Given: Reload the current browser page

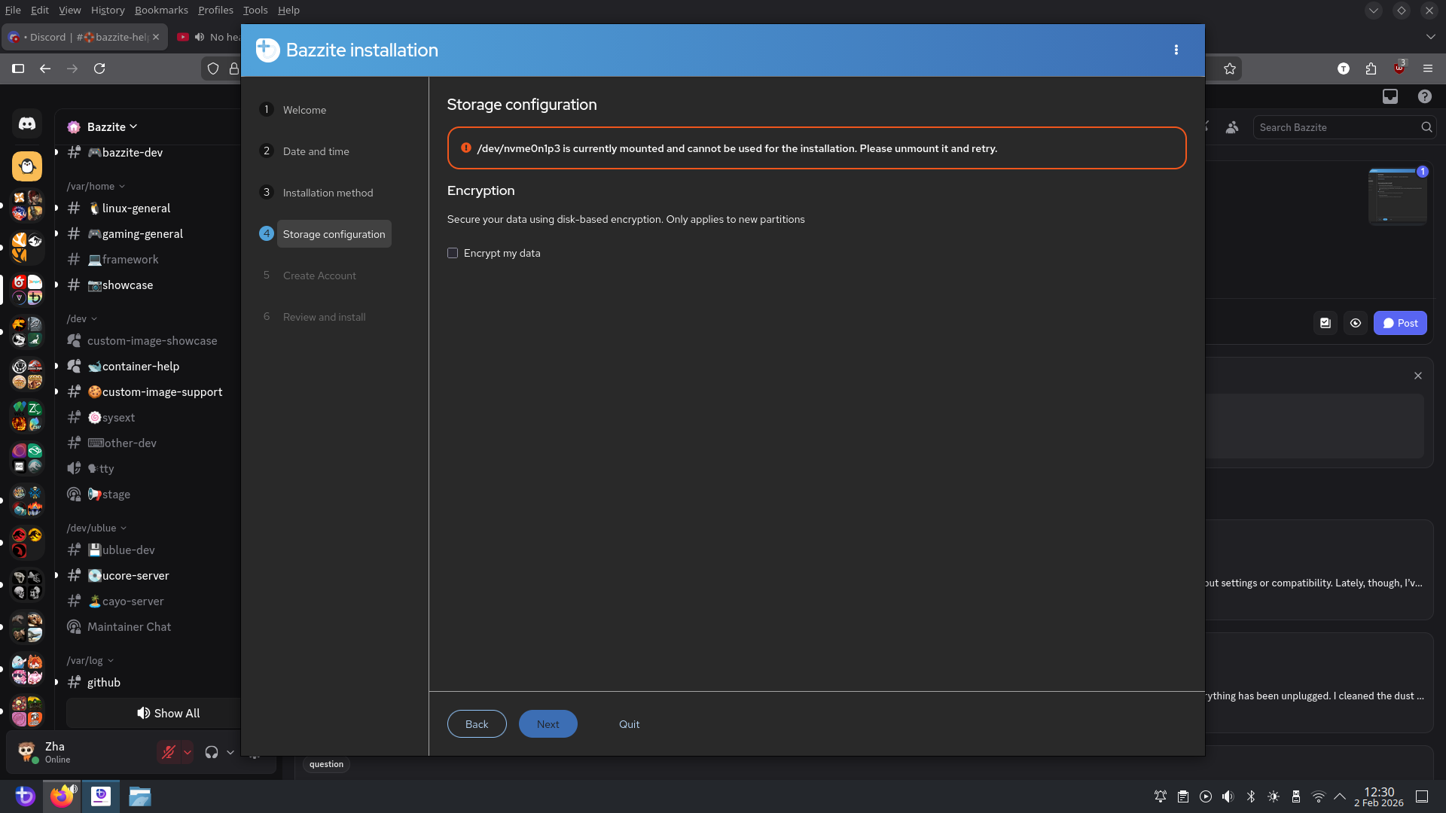Looking at the screenshot, I should pyautogui.click(x=99, y=69).
